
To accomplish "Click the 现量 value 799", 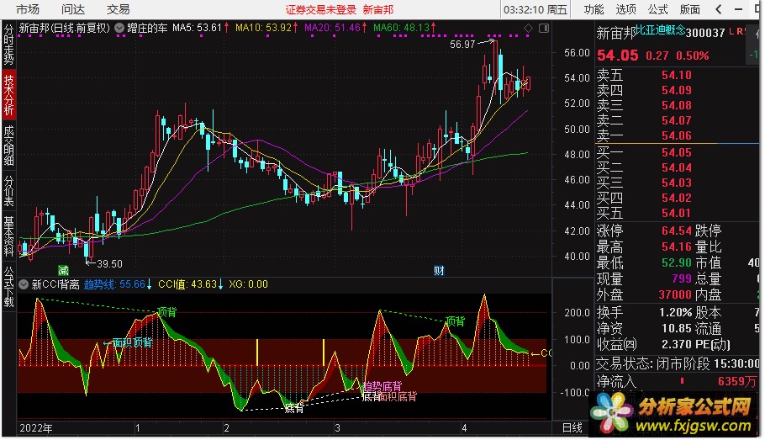I will click(682, 278).
